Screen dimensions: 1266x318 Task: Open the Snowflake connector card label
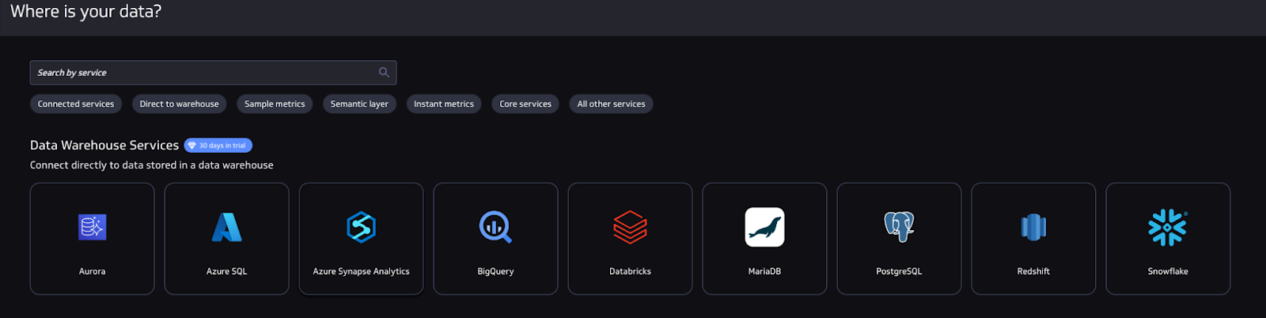pos(1168,271)
